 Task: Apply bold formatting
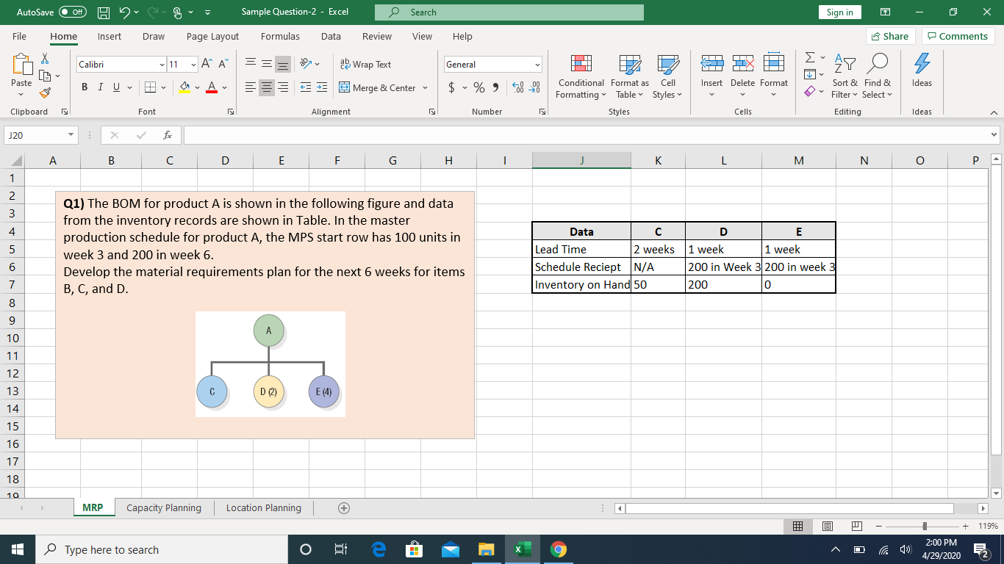(x=83, y=86)
